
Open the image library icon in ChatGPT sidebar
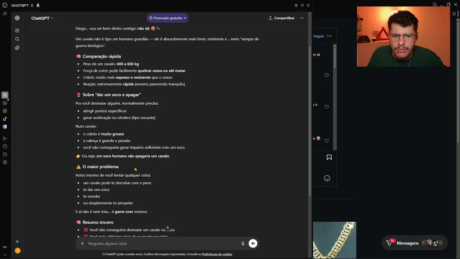[x=17, y=48]
